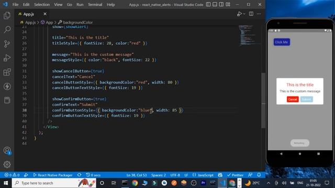Open the Help menu

[110, 5]
